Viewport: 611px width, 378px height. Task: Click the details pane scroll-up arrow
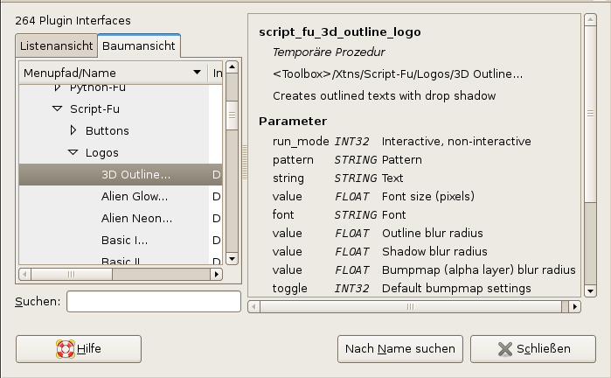[590, 19]
